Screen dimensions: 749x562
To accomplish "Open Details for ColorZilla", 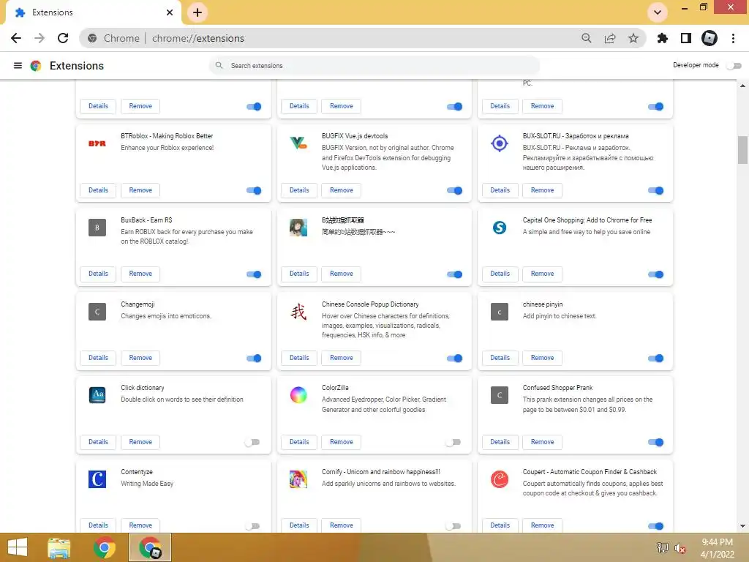I will tap(299, 442).
